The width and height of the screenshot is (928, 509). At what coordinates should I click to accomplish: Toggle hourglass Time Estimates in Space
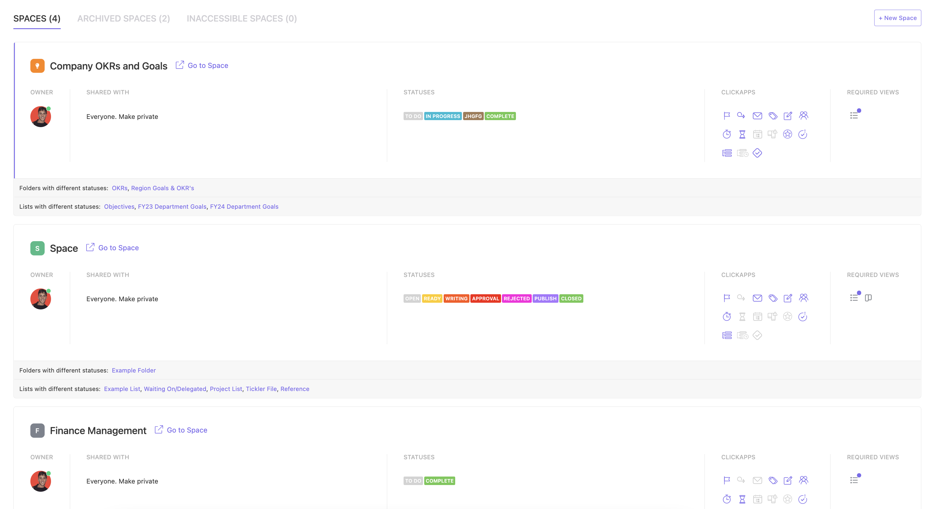(x=742, y=316)
